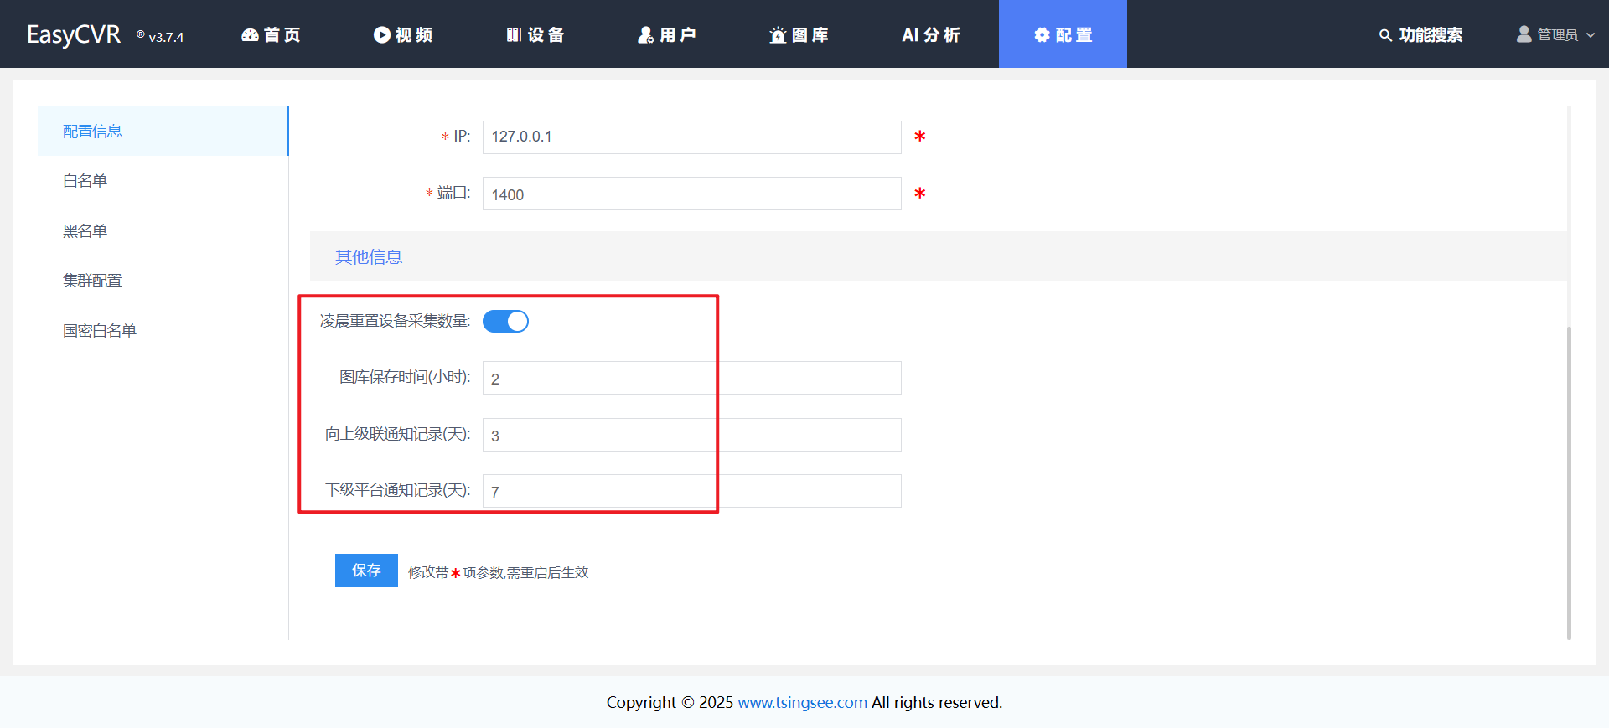Toggle 凌晨重置设备采集数量 switch off
1609x728 pixels.
(505, 322)
